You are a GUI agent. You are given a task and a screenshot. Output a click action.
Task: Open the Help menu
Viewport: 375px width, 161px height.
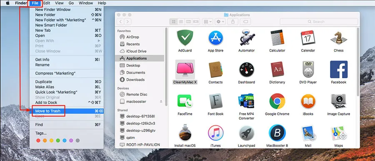pos(102,3)
